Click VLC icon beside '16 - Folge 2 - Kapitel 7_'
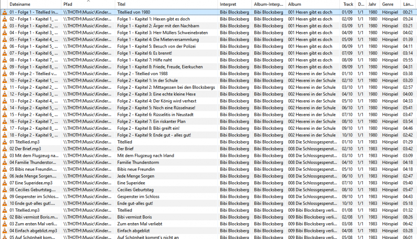The width and height of the screenshot is (417, 239). [5, 121]
